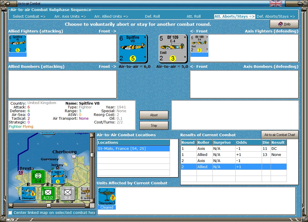Click the die value 11 in results table
This screenshot has width=308, height=222.
[265, 149]
